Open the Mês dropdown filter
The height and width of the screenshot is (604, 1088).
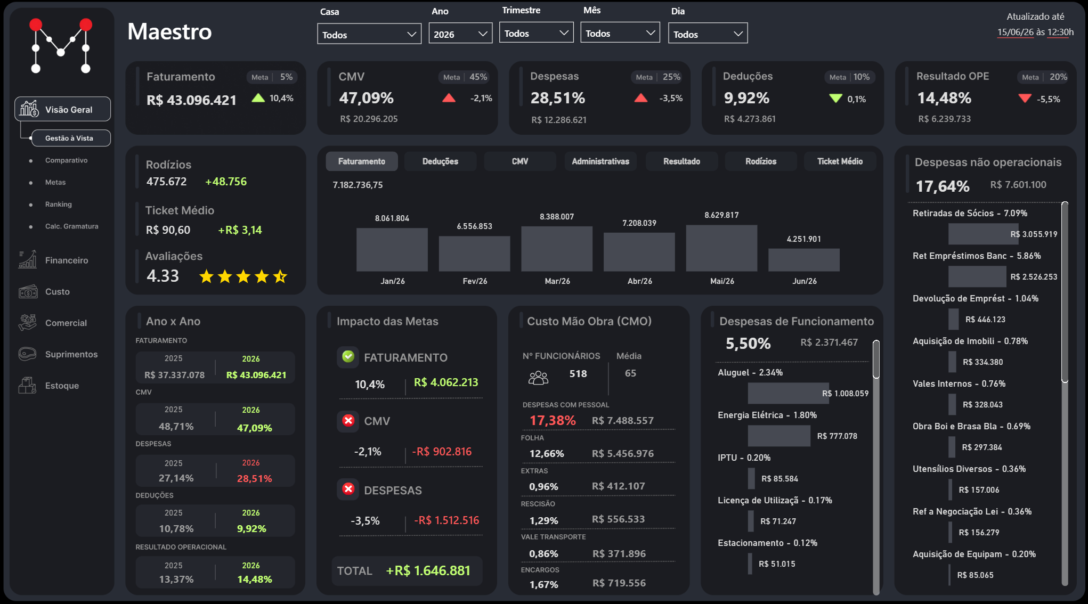click(620, 33)
